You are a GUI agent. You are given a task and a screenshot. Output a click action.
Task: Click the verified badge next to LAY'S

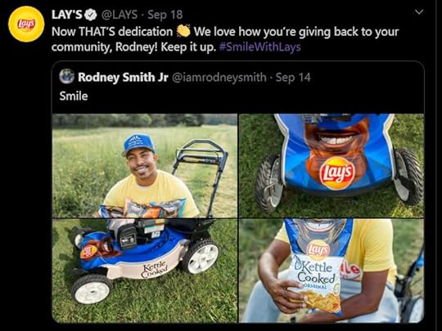(91, 15)
